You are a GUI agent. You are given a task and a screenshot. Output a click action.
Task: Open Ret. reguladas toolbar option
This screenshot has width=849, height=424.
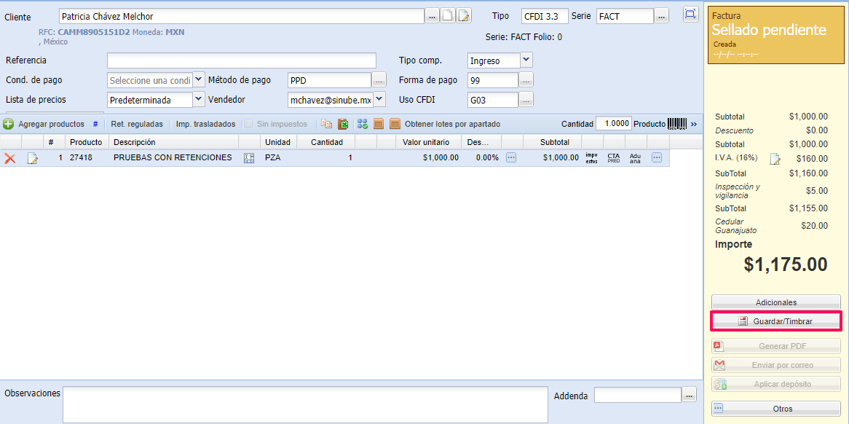coord(137,125)
